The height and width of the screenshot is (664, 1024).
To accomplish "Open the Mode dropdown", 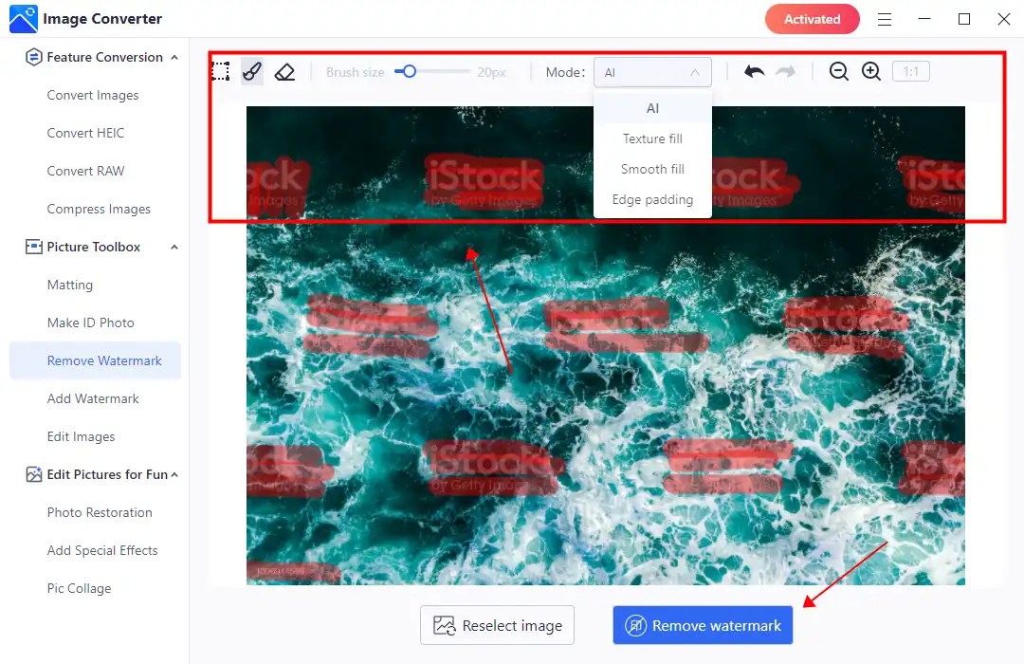I will [652, 71].
